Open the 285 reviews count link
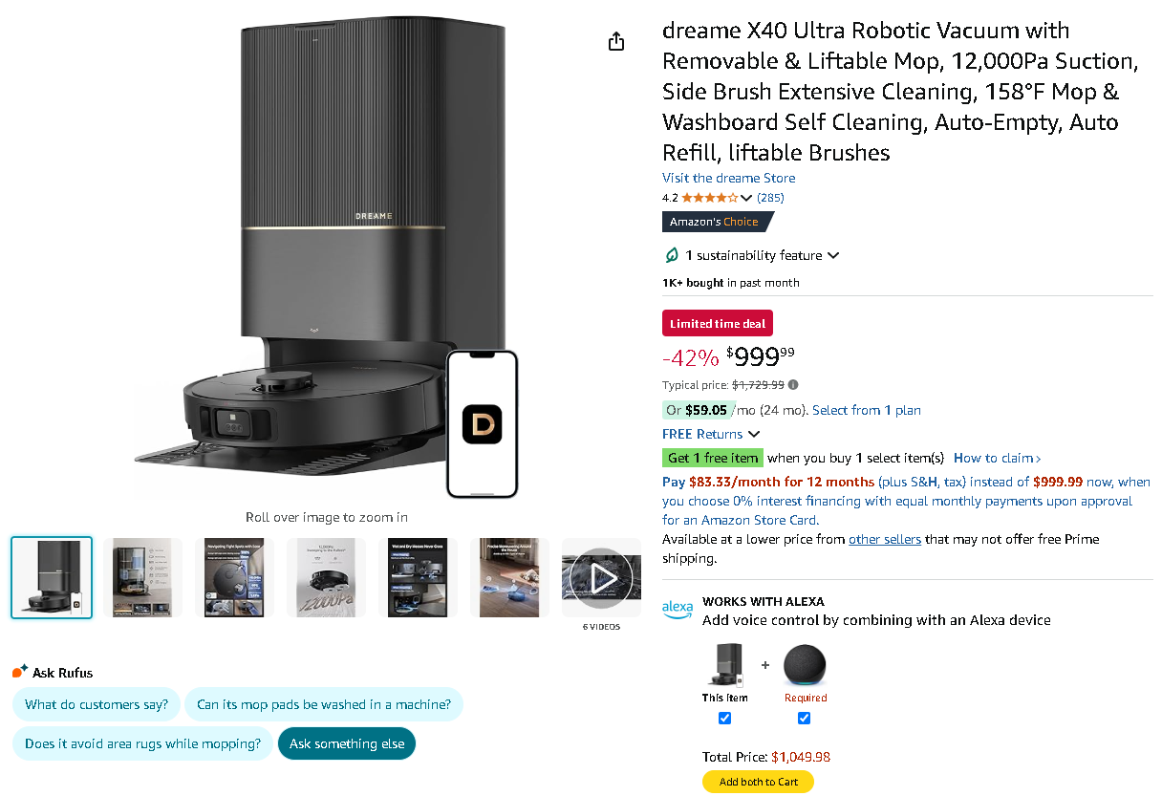Screen dimensions: 1162x796 pyautogui.click(x=770, y=198)
